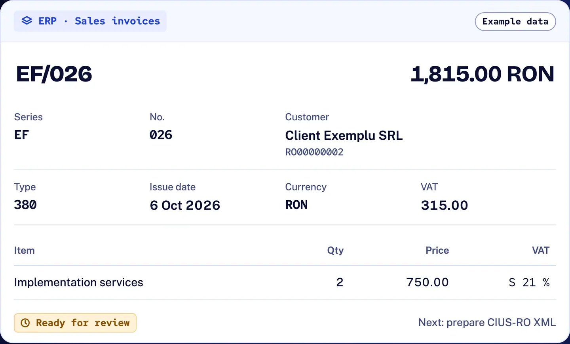Click the invoice heading "EF/026"

(54, 74)
